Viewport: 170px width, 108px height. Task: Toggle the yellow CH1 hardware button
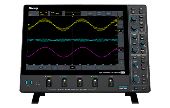coord(143,58)
